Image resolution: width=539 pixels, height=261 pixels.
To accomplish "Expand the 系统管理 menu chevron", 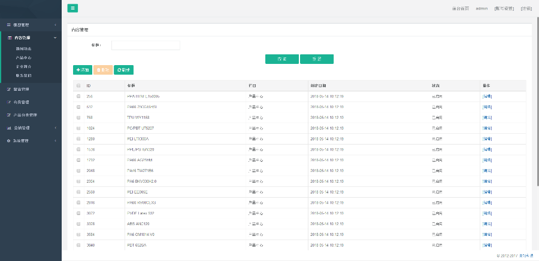I will [55, 141].
